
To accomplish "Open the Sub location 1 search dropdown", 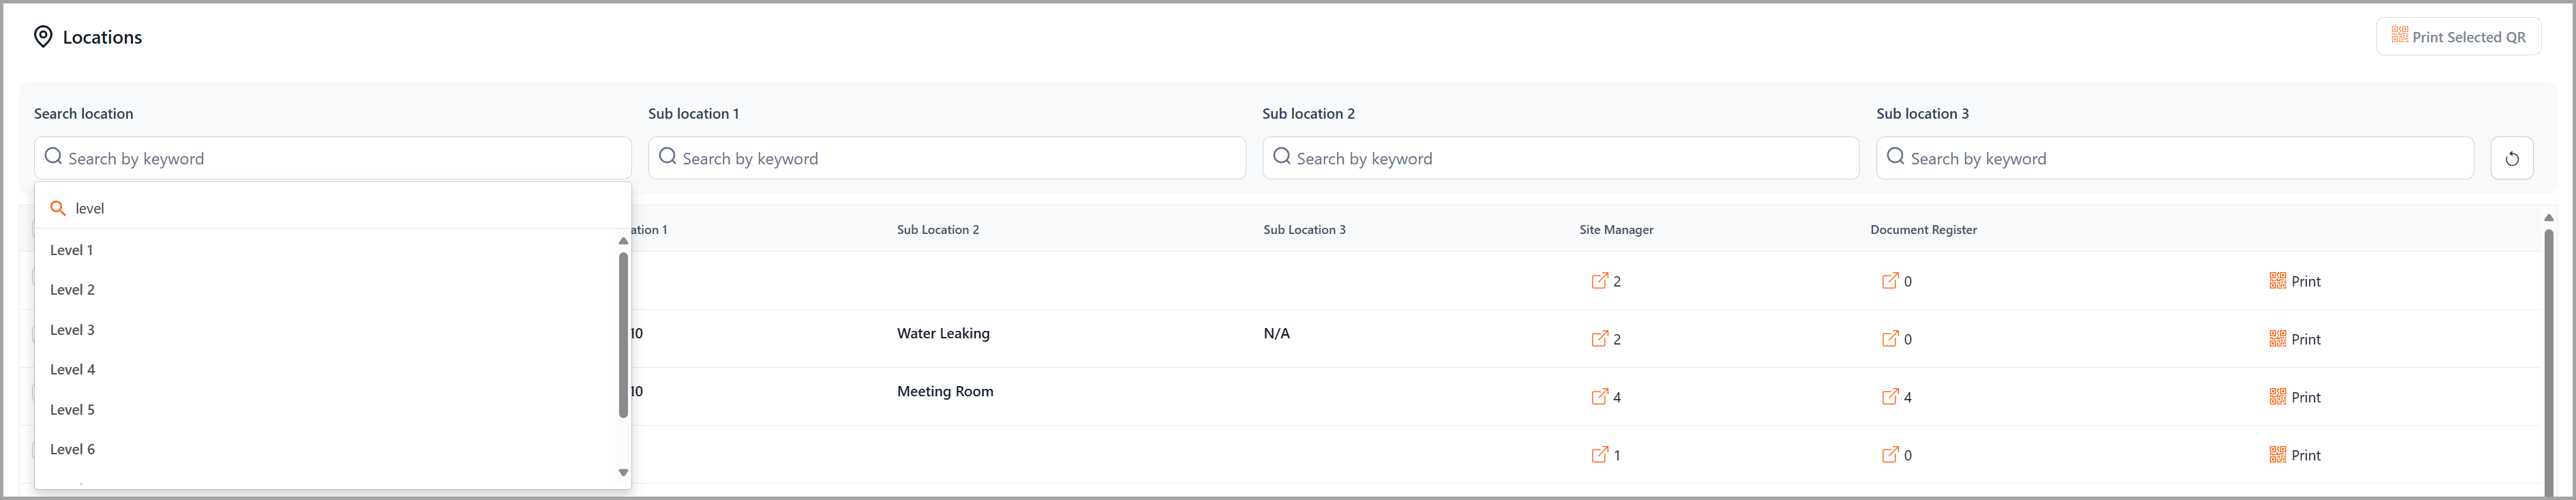I will tap(946, 158).
